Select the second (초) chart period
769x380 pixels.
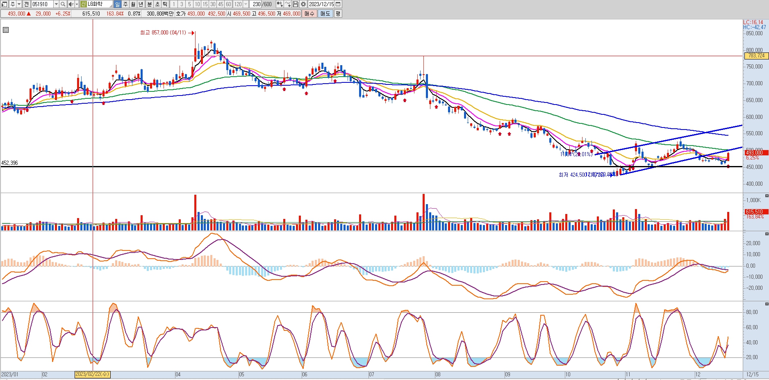[157, 4]
